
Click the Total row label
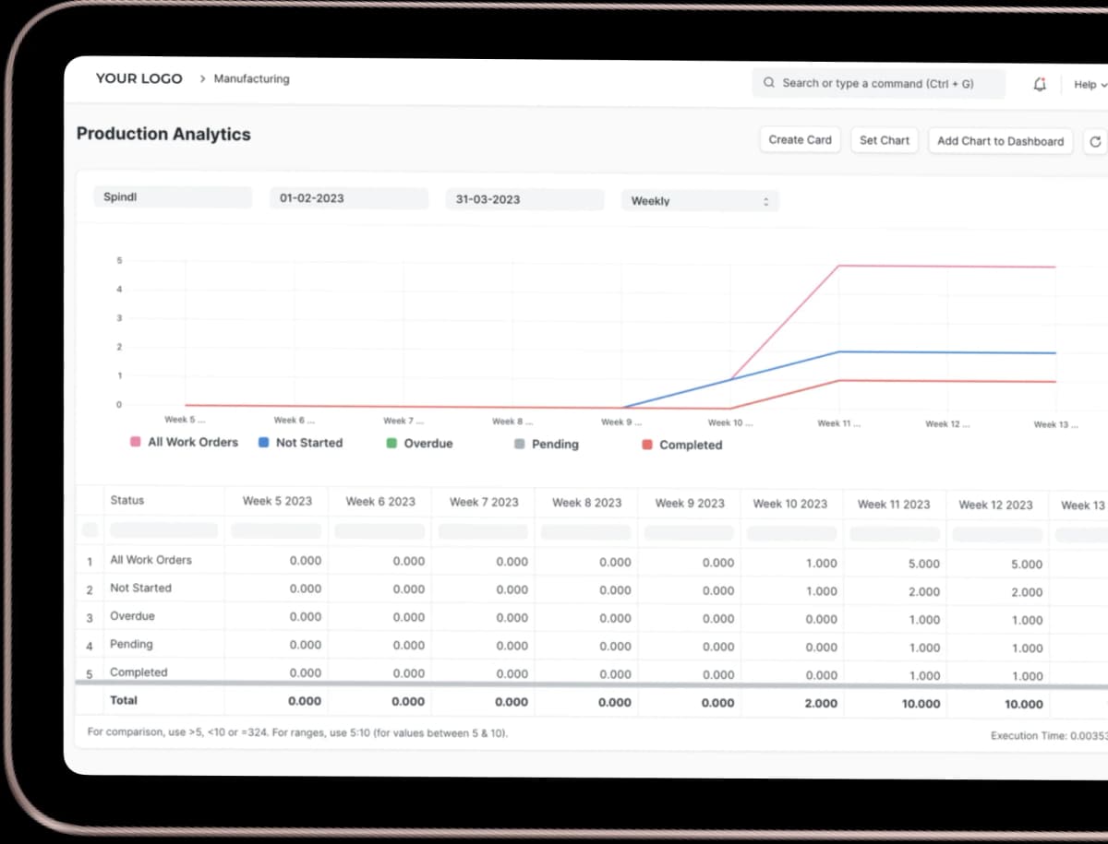[124, 701]
